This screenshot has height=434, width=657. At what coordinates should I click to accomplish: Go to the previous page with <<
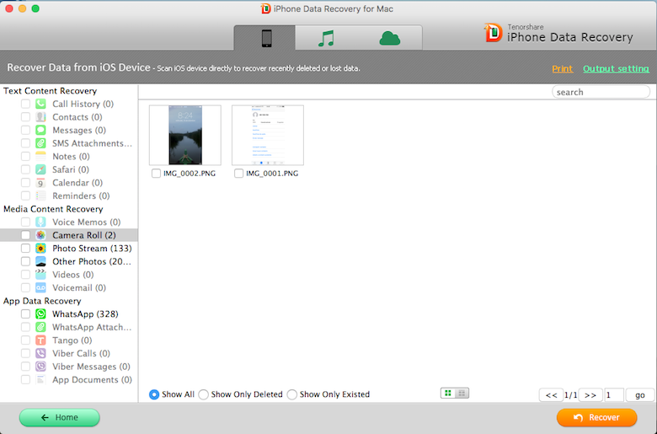point(551,395)
